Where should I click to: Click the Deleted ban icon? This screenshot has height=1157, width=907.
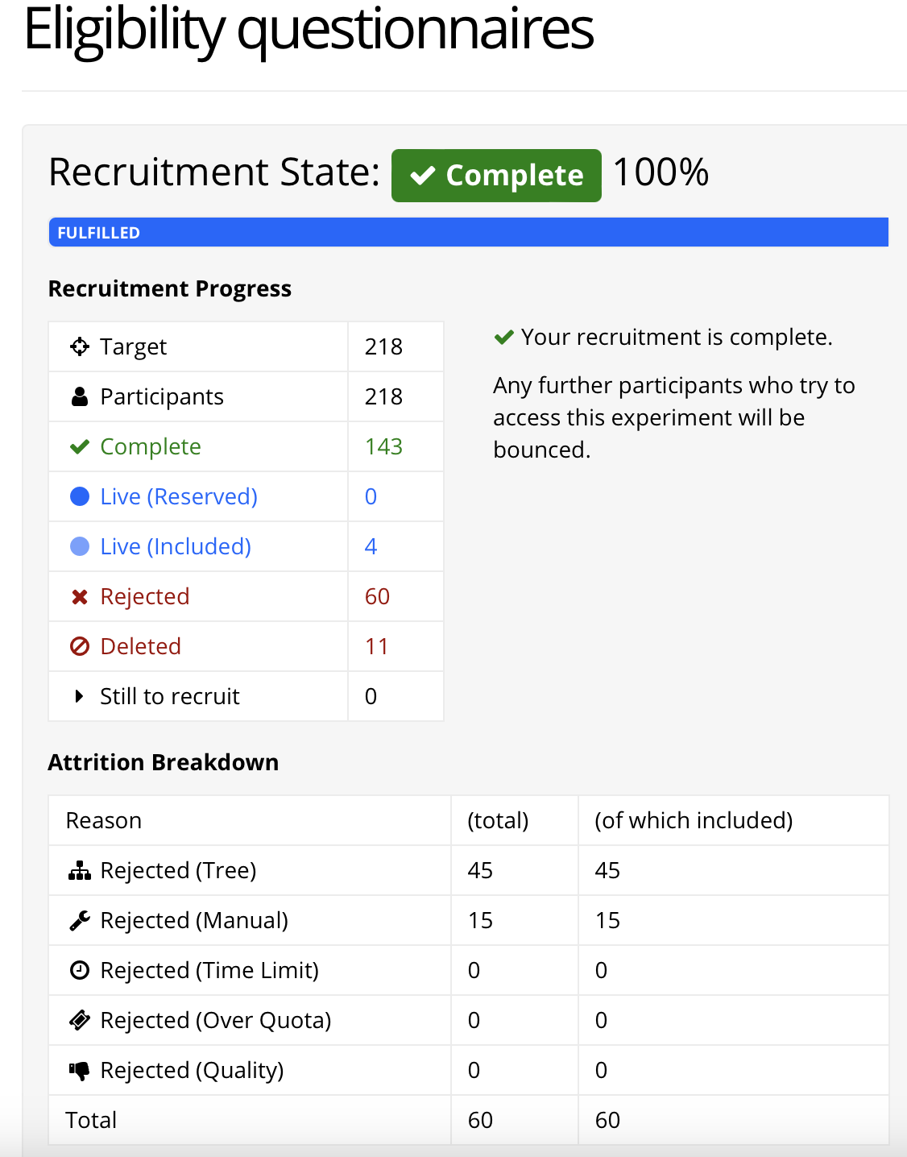80,646
